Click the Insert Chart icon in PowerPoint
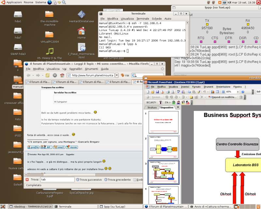Viewport: 261px width, 209px height. [213, 92]
